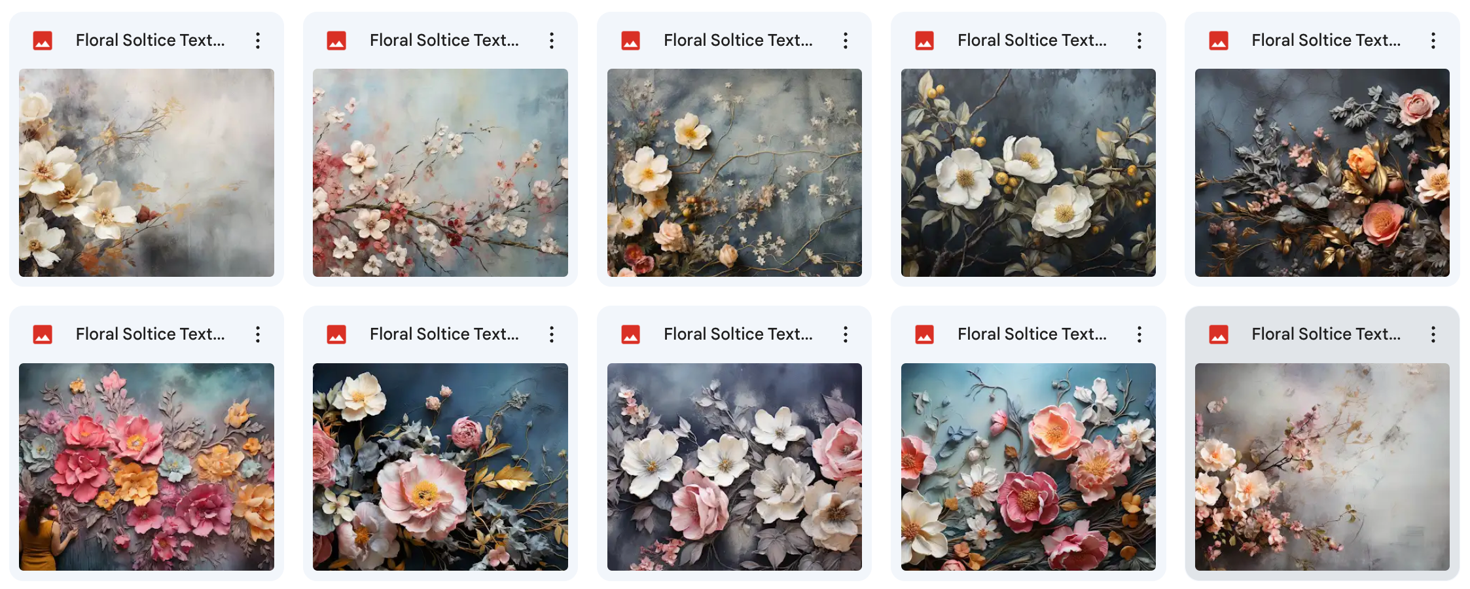Open the three-dot menu on the white camellia texture

(x=1139, y=40)
